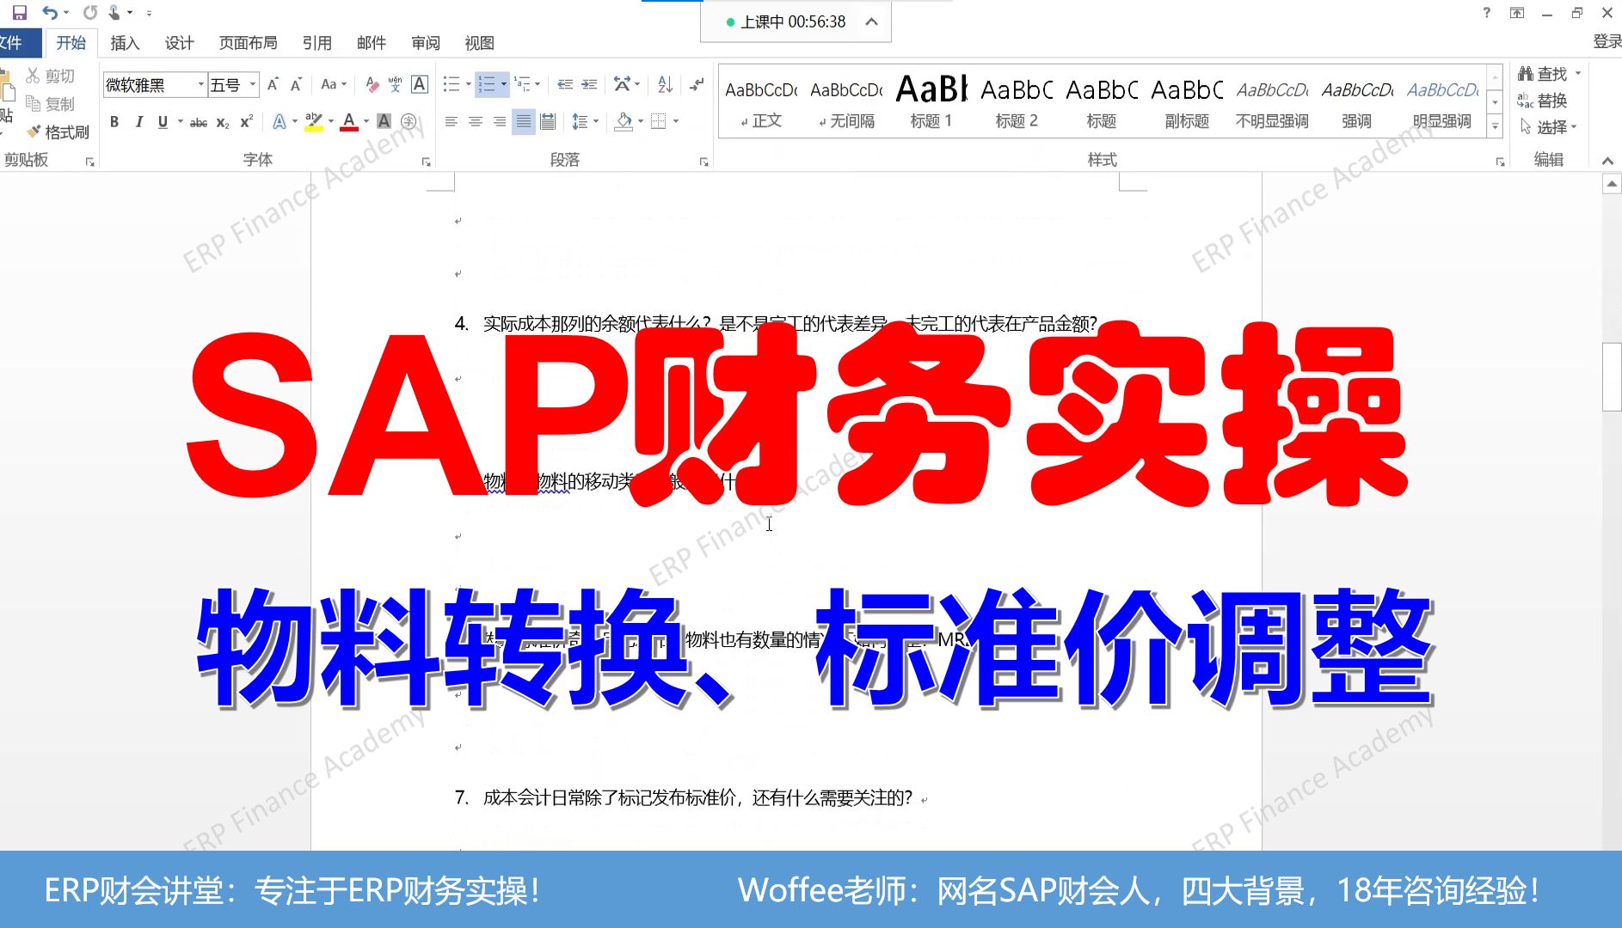
Task: Toggle justify alignment
Action: (x=523, y=122)
